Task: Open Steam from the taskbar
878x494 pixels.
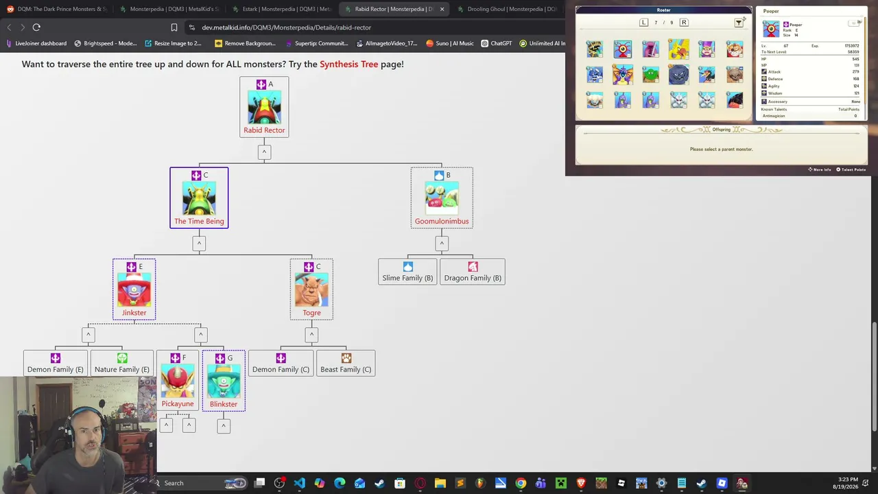Action: coord(379,483)
